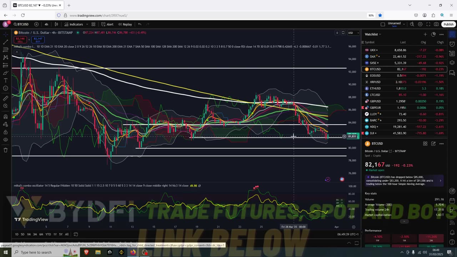Select the brush drawing tool
The width and height of the screenshot is (457, 257).
pos(5,73)
